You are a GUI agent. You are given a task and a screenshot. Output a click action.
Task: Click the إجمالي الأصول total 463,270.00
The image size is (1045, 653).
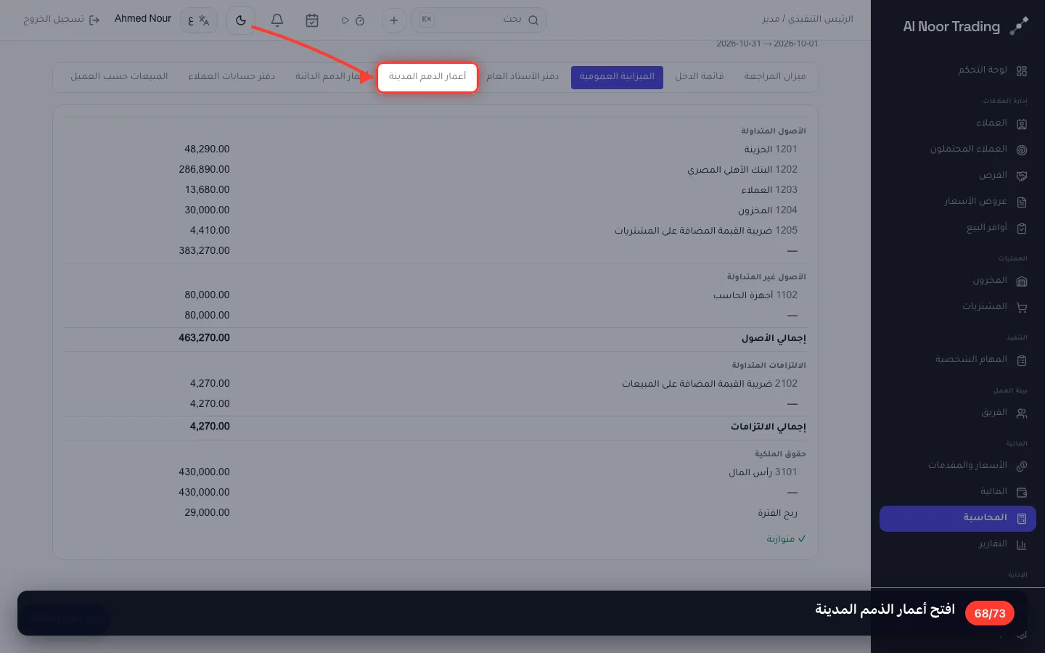[204, 338]
